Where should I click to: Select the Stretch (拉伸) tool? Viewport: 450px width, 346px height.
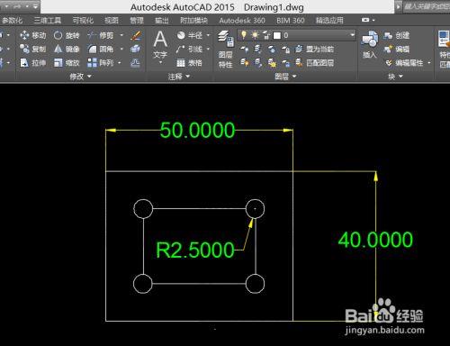tap(32, 63)
